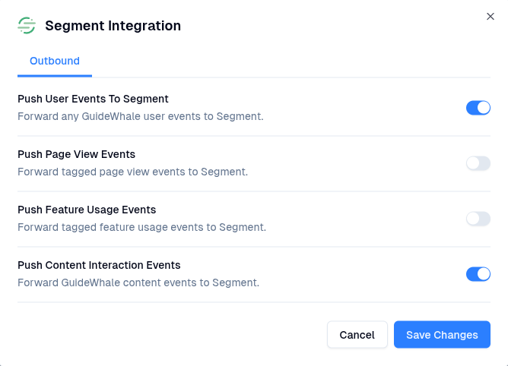Click 'Push Feature Usage Events' label
Image resolution: width=508 pixels, height=366 pixels.
(x=87, y=210)
